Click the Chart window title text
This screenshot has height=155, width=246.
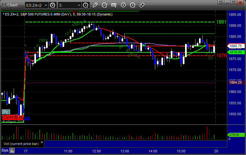click(13, 5)
